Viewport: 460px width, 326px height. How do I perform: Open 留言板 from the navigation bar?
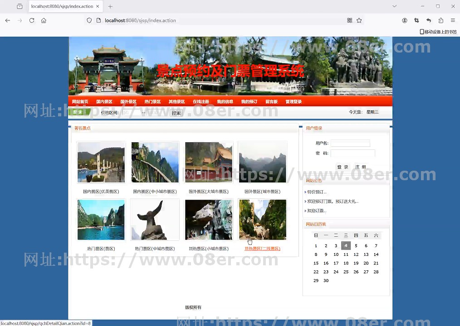coord(271,102)
